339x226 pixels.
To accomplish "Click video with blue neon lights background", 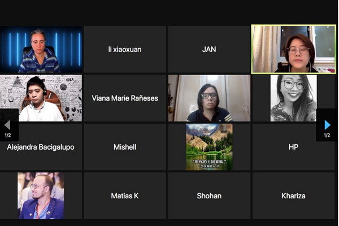I will tap(41, 49).
